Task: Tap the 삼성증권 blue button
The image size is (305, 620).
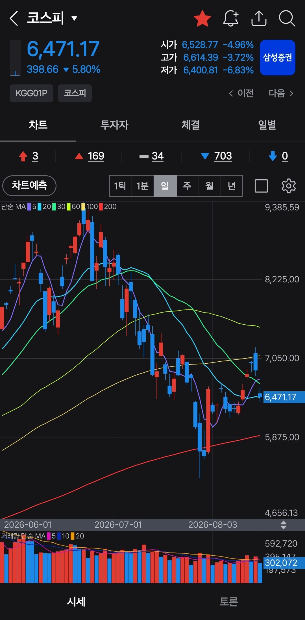Action: tap(277, 58)
